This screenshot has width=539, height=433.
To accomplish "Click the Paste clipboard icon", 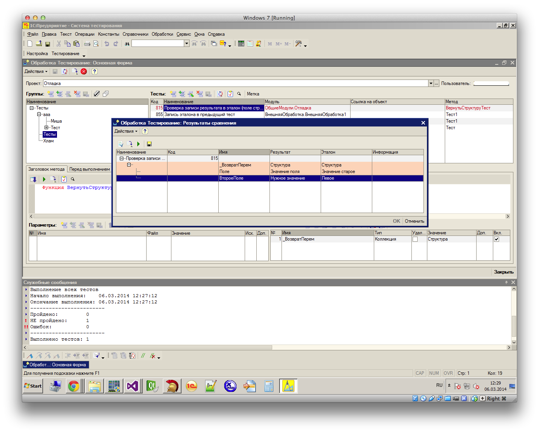I will click(76, 44).
